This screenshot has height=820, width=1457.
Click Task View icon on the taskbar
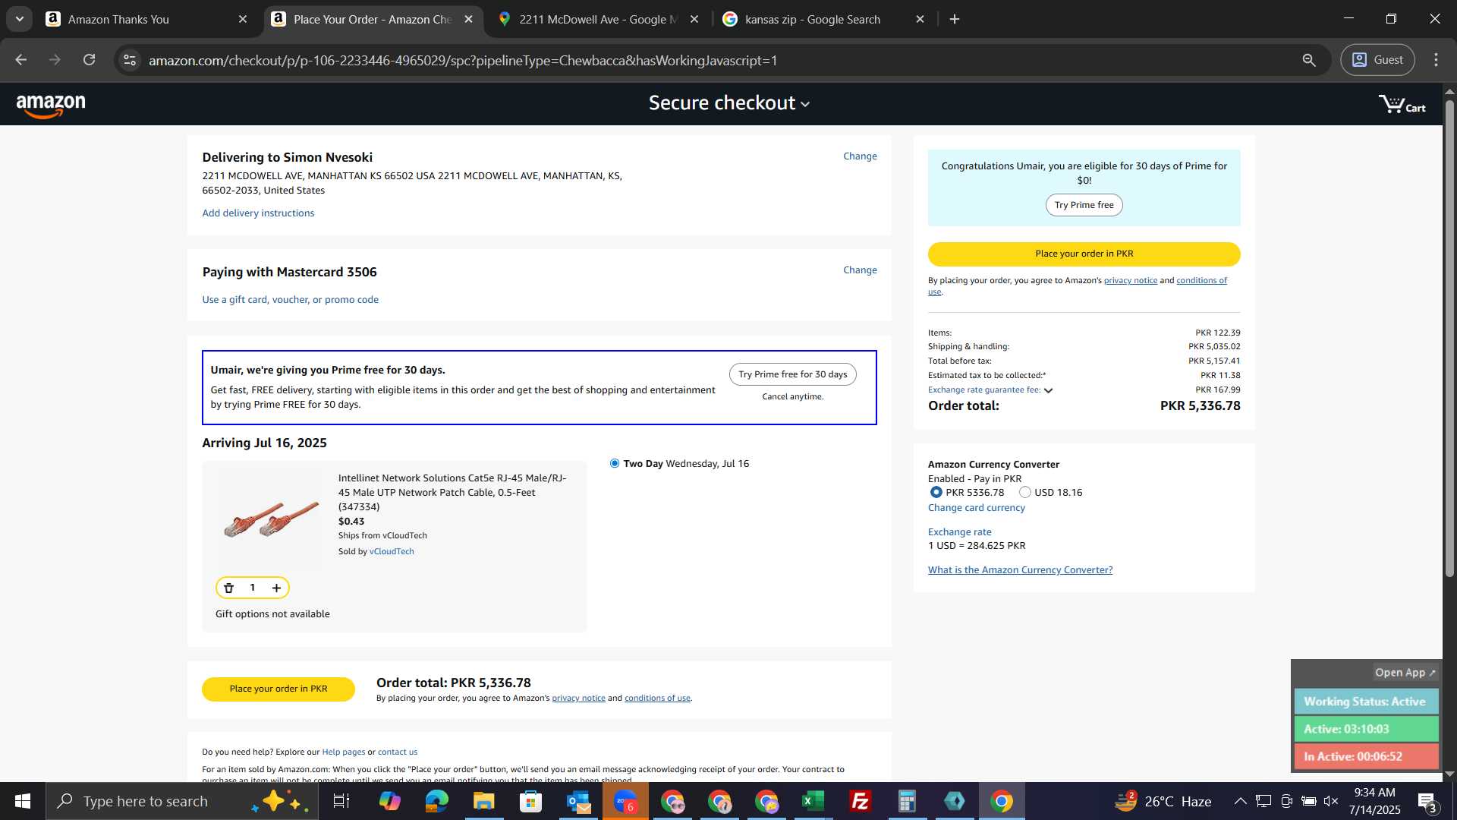click(x=341, y=801)
